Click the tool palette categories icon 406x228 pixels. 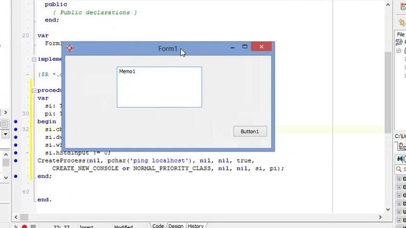400,159
